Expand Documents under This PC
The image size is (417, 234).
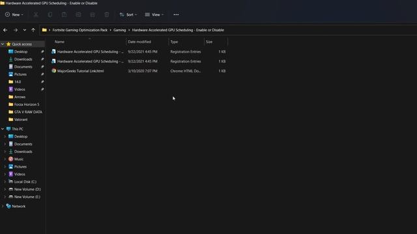5,144
